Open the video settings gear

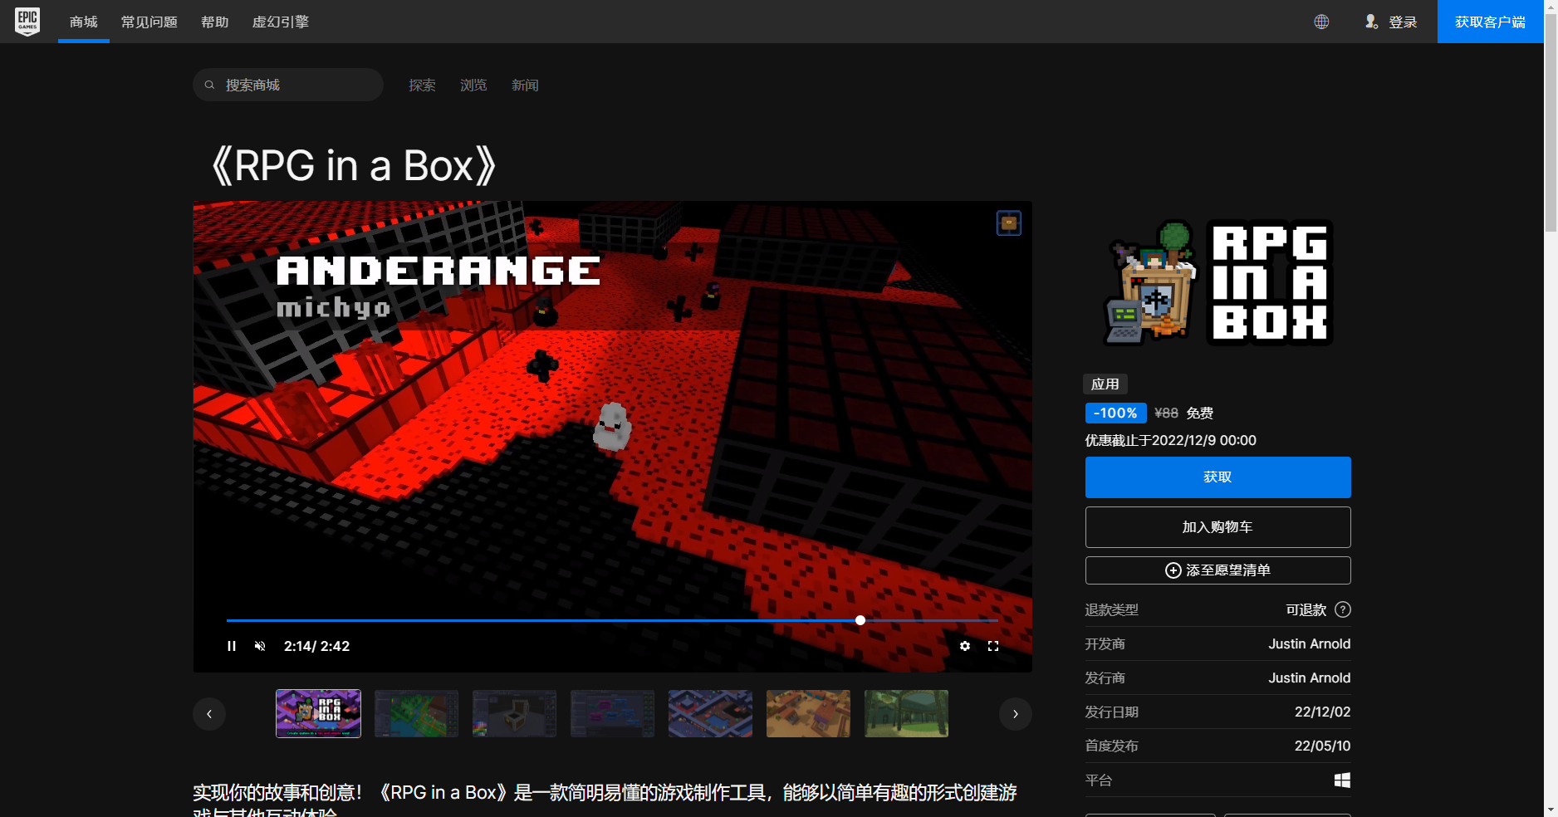(x=965, y=646)
